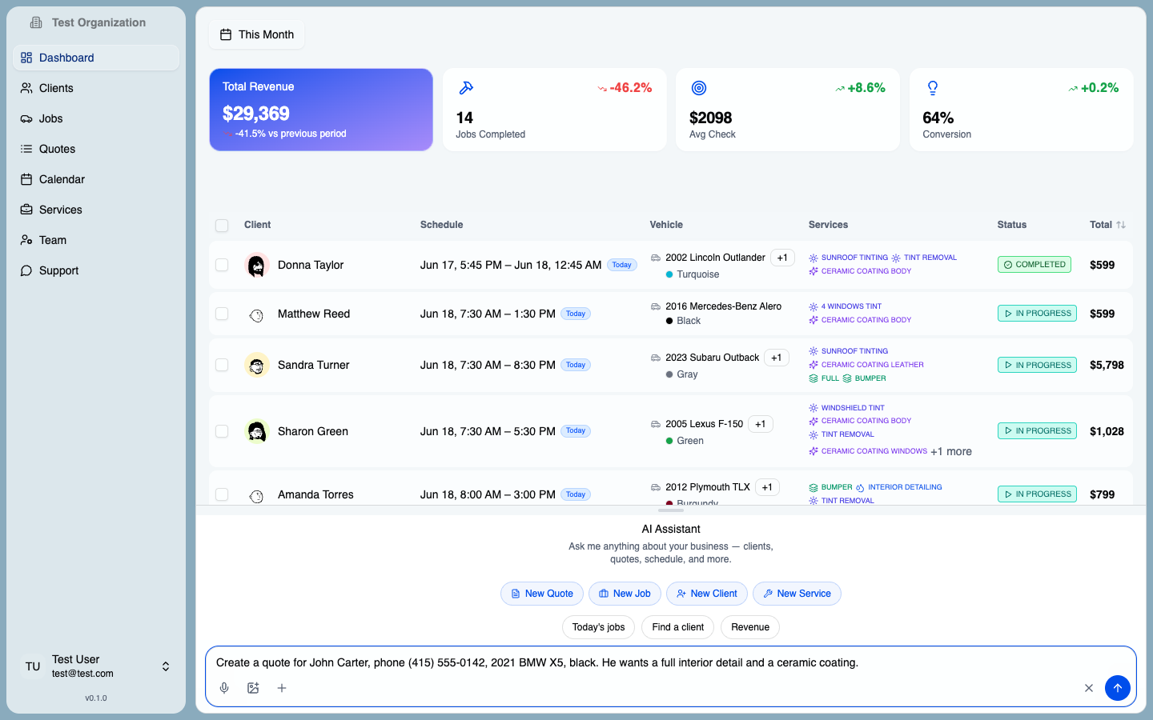
Task: Open the Dashboard page in sidebar
Action: pyautogui.click(x=96, y=58)
